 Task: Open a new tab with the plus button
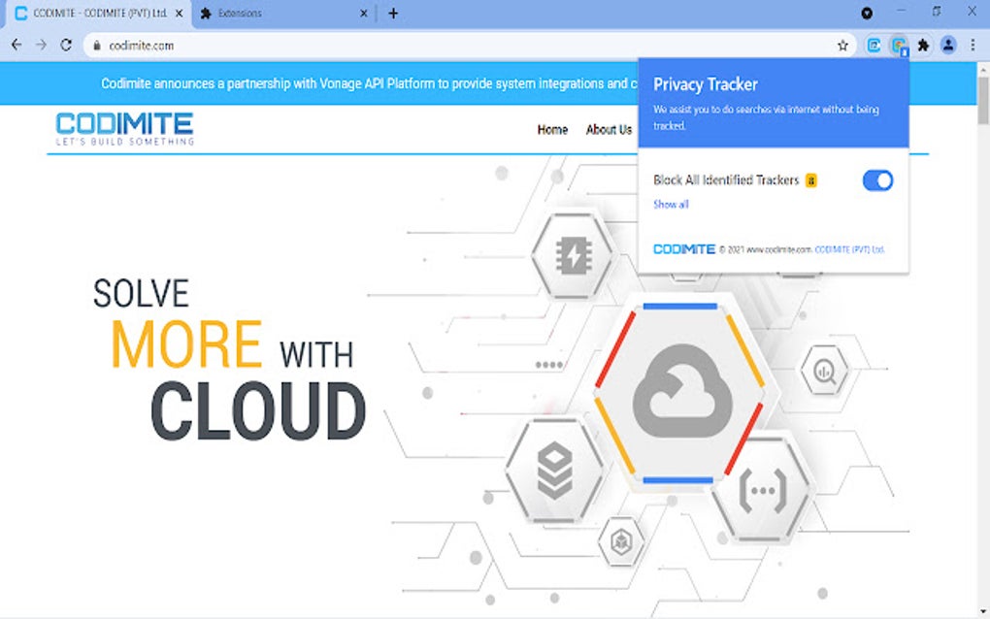(392, 14)
